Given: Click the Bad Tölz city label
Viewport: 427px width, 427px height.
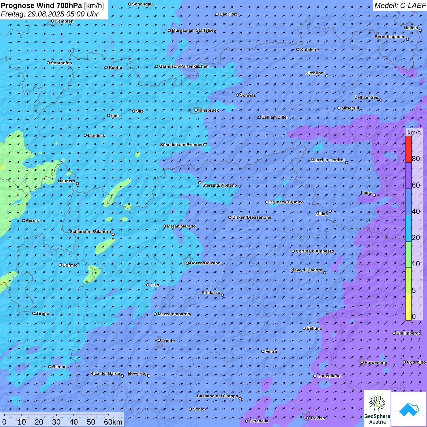Looking at the screenshot, I should pyautogui.click(x=228, y=14).
